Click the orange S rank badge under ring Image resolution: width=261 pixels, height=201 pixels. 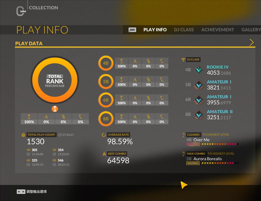coord(55,109)
